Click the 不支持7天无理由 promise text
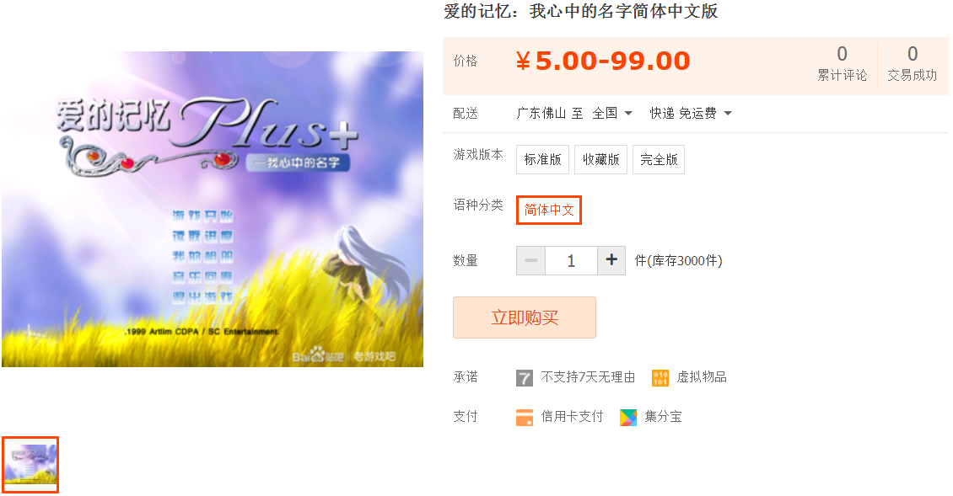This screenshot has width=953, height=496. pos(588,377)
